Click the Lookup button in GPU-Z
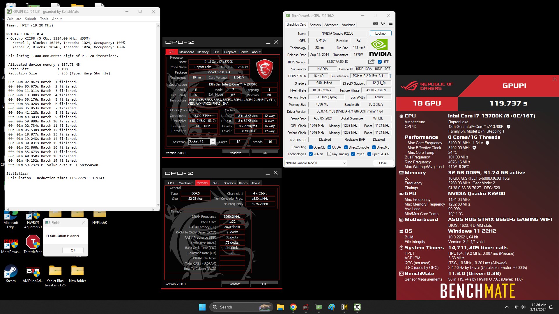Image resolution: width=559 pixels, height=314 pixels. [x=380, y=33]
